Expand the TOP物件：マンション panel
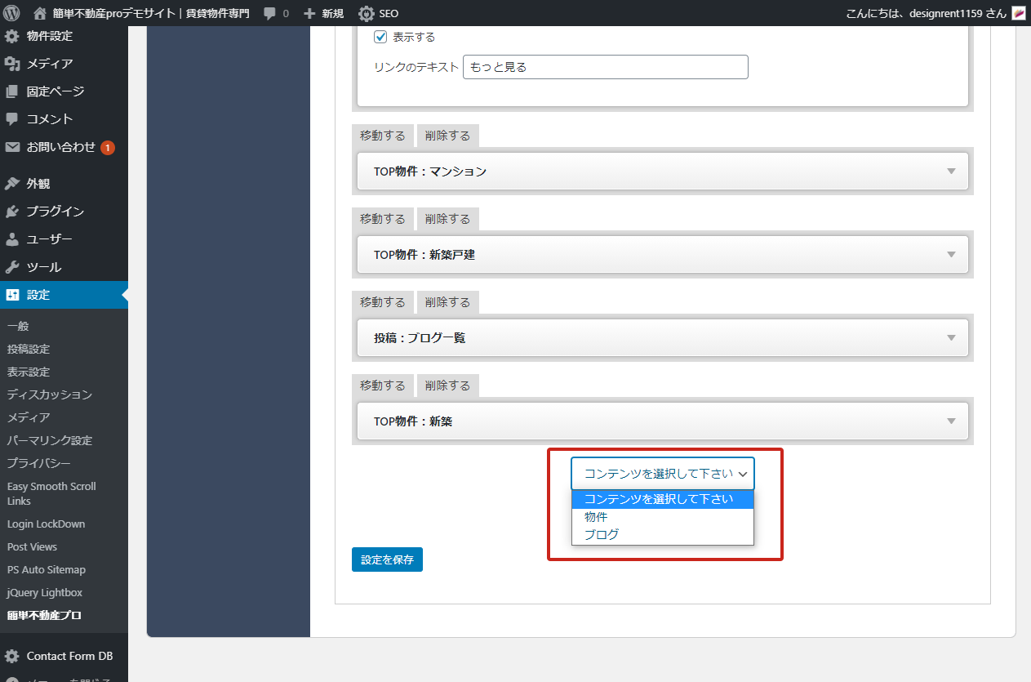 point(950,172)
